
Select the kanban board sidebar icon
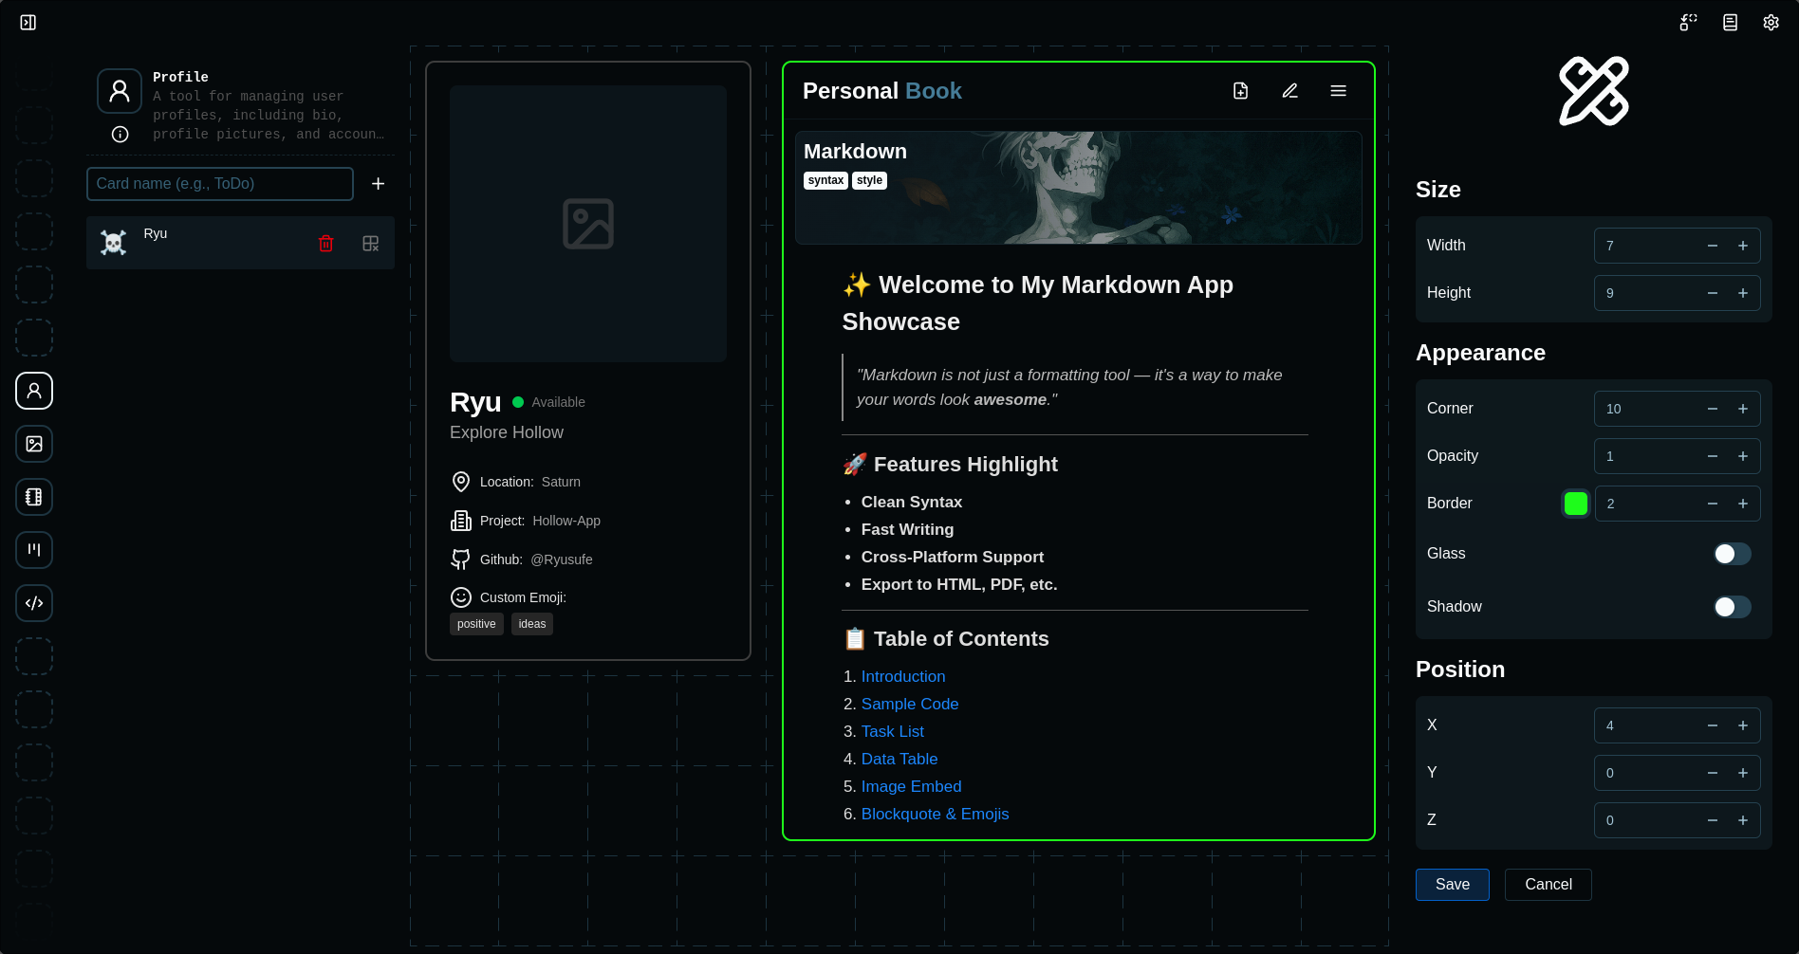34,550
